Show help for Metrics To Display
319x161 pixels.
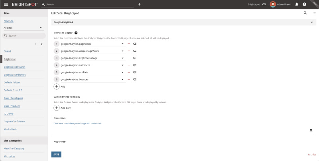[x=76, y=33]
